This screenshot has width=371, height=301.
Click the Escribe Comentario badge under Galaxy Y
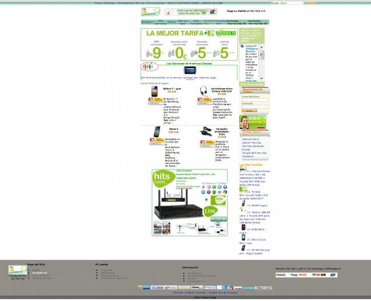[156, 100]
